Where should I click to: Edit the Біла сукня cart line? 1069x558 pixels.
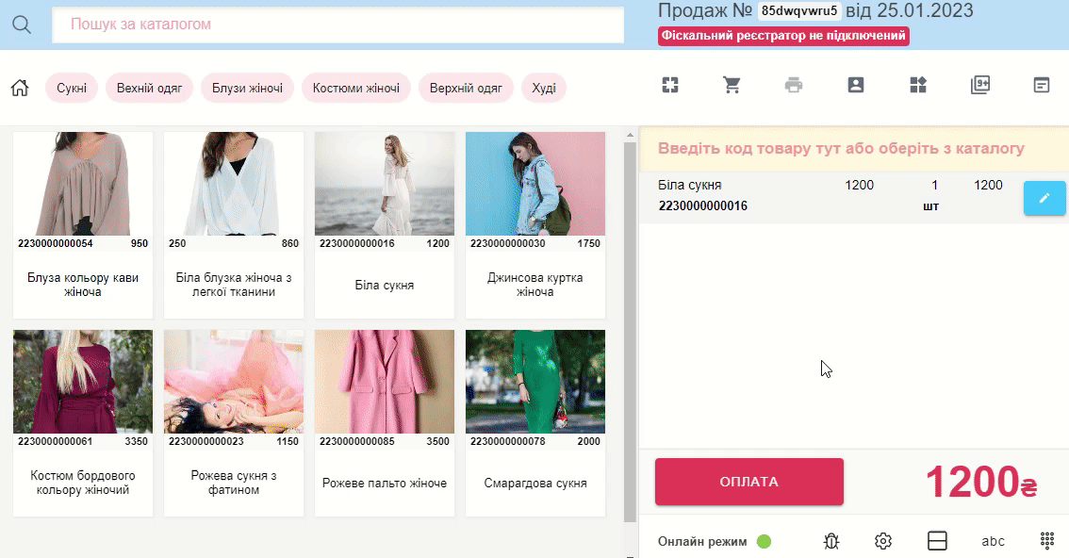pyautogui.click(x=1044, y=198)
